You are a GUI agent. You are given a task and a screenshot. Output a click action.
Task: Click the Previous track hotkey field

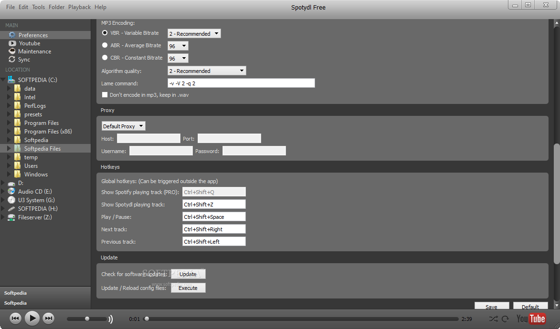point(214,242)
